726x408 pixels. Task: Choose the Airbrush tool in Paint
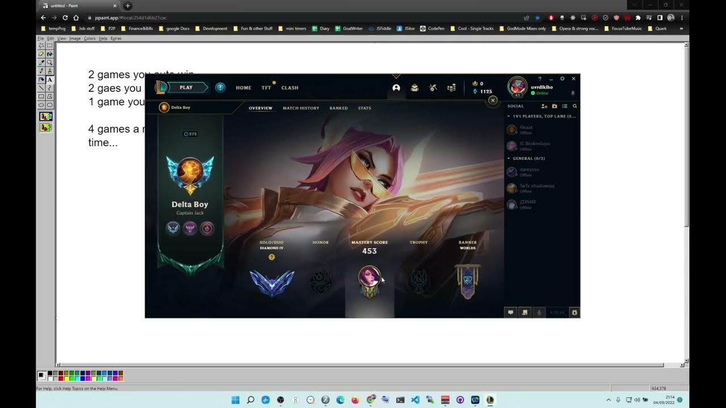[41, 79]
